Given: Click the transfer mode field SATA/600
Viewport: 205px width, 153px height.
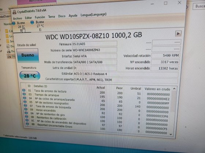Looking at the screenshot, I should click(95, 62).
